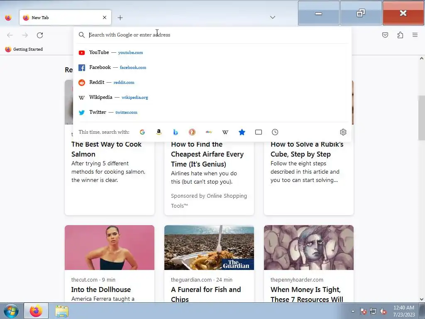Open a new tab with plus button
Viewport: 425px width, 319px height.
tap(120, 17)
